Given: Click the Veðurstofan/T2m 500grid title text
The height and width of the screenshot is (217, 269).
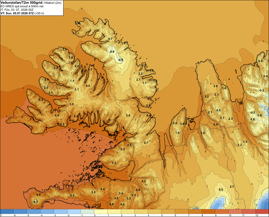Looking at the screenshot, I should (x=22, y=3).
